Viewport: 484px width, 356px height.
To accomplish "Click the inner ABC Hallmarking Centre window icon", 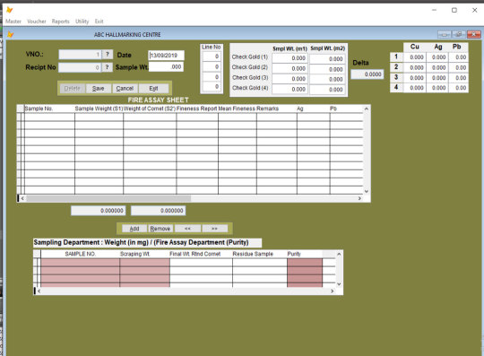I will [x=11, y=34].
